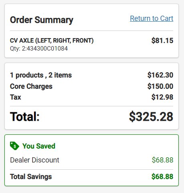Click the CV AXLE (LEFT, RIGHT, FRONT) item name

click(52, 41)
